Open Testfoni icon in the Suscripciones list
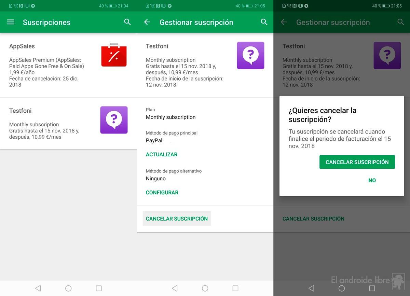Screen dimensions: 410x296 pyautogui.click(x=114, y=120)
